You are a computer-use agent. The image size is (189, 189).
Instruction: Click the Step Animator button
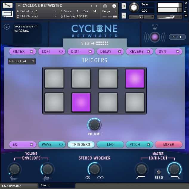19,186
